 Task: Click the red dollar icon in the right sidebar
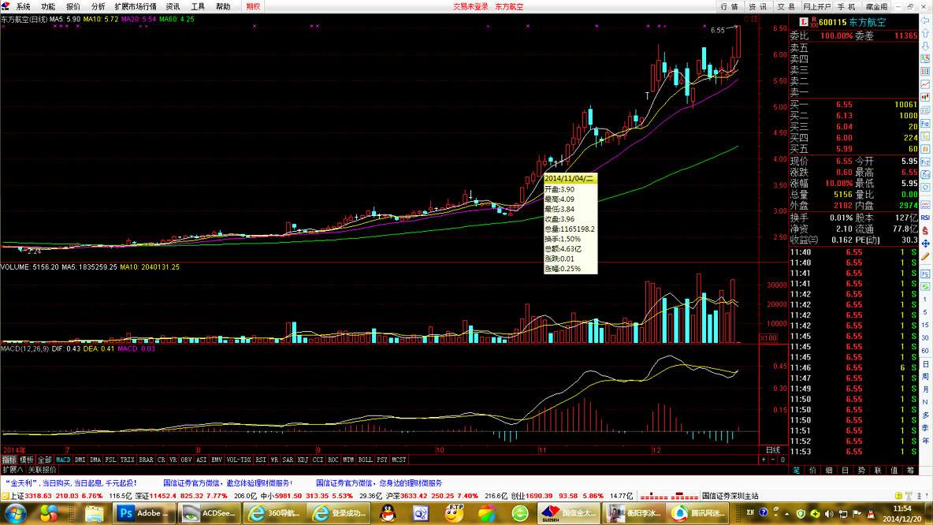tap(925, 231)
